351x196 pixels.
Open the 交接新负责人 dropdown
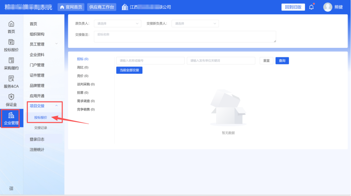[x=195, y=24]
